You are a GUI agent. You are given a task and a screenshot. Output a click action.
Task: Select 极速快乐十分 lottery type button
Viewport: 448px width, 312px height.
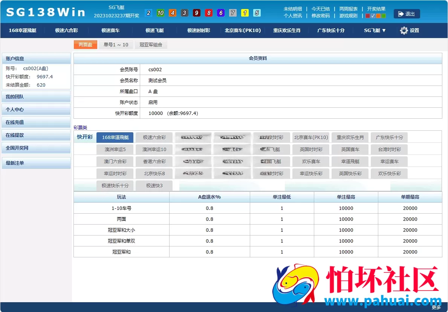click(115, 185)
